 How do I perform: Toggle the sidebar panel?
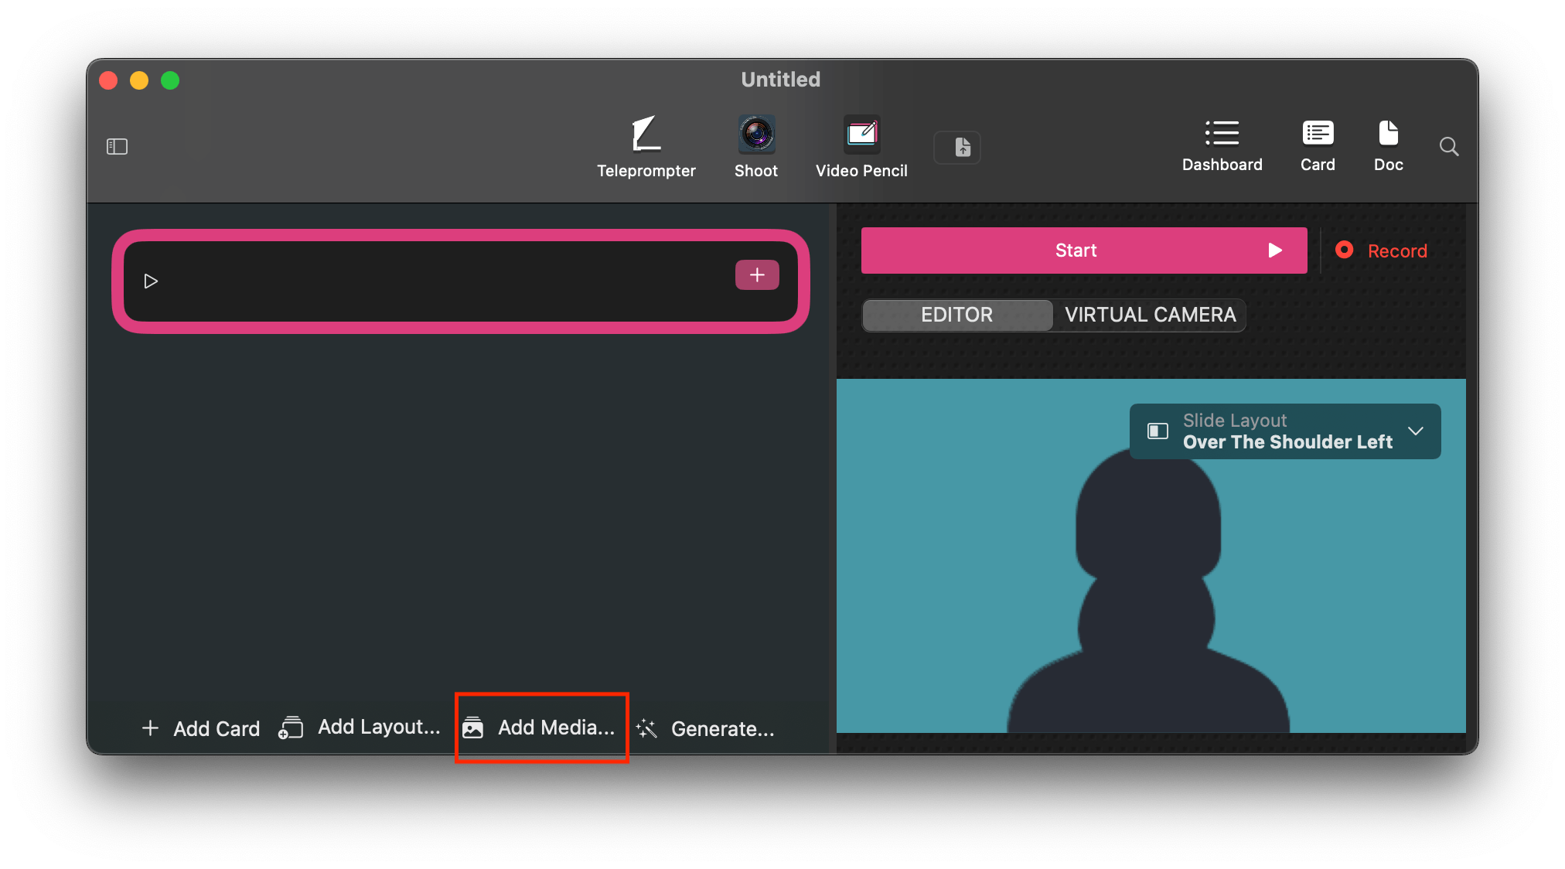click(117, 147)
